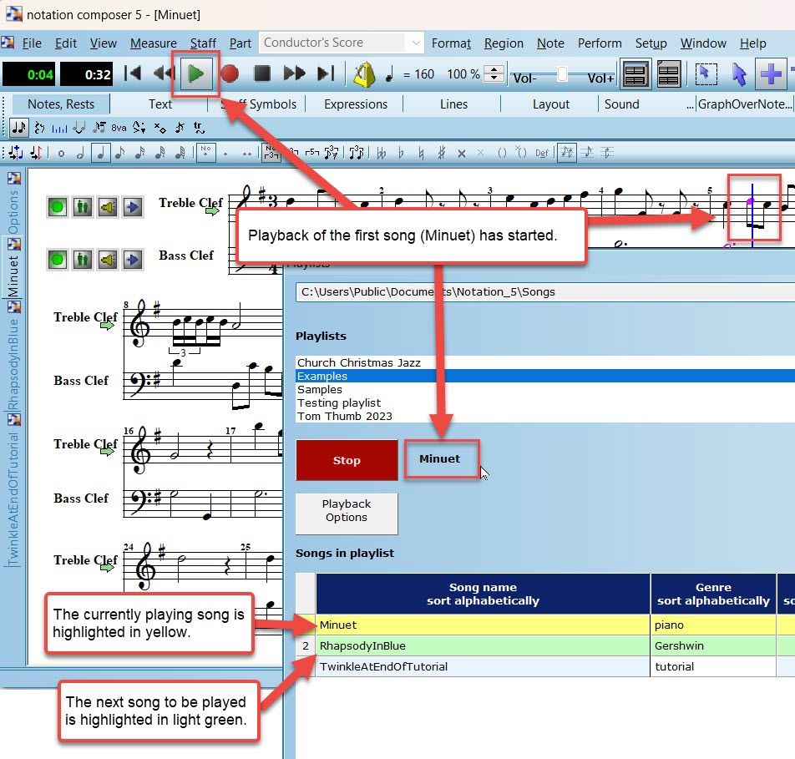Open the Conductor's Score part dropdown

(x=415, y=43)
